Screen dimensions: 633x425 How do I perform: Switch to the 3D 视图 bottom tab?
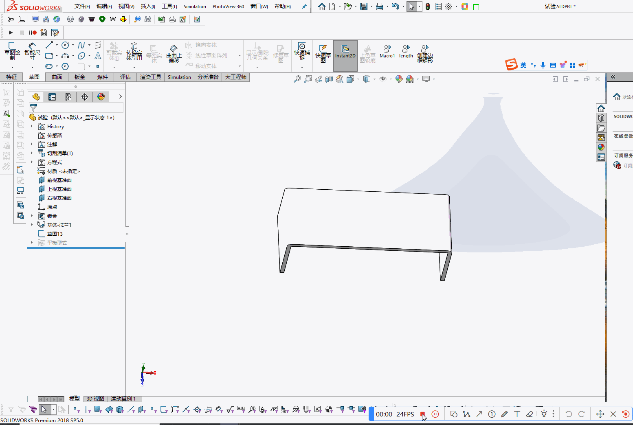click(95, 399)
